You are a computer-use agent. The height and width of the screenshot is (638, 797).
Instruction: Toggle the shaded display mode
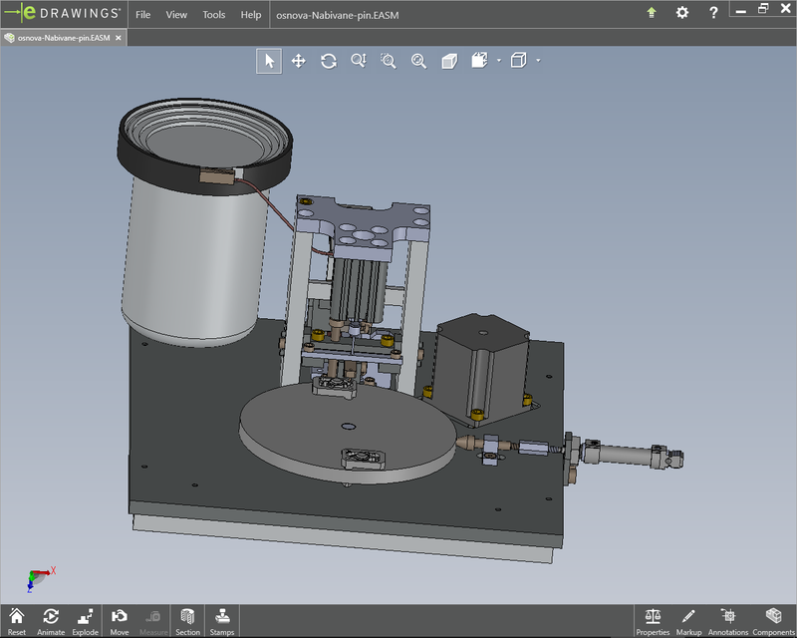450,60
